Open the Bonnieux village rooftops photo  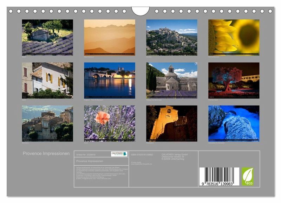coord(47,123)
